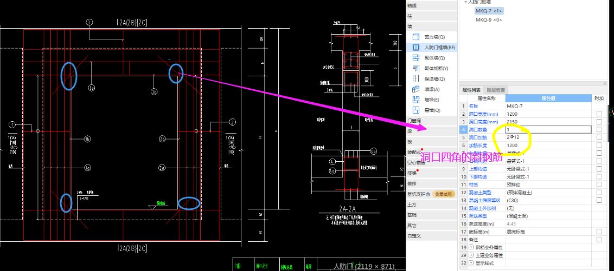The height and width of the screenshot is (271, 614).
Task: Open 基坑支护 section with 免费试用 badge
Action: pyautogui.click(x=432, y=194)
